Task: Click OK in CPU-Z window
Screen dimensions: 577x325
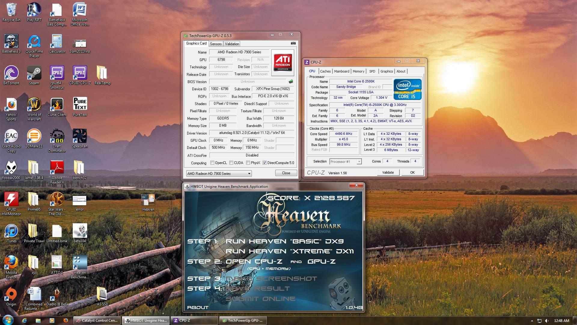Action: coord(412,172)
